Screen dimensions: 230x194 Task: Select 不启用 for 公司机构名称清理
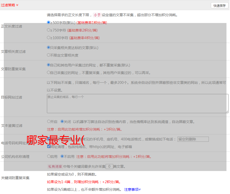62,156
